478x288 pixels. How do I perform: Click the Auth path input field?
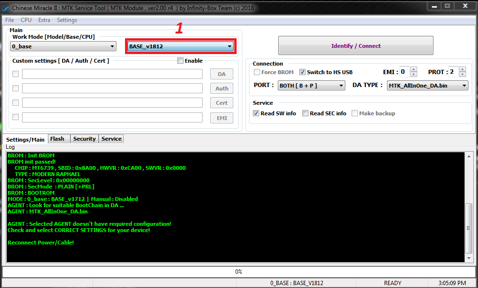(x=112, y=89)
